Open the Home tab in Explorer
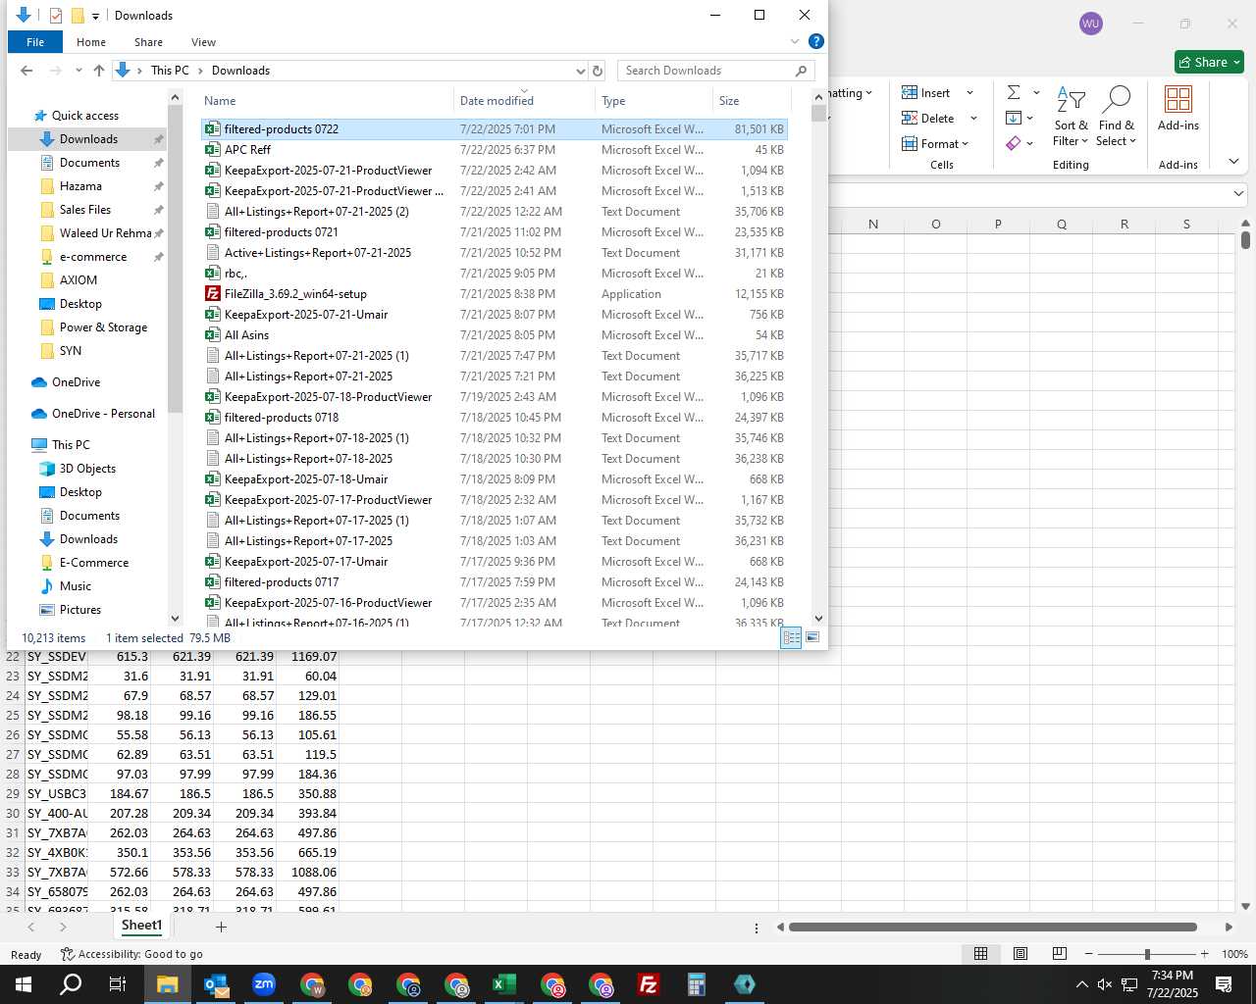1256x1004 pixels. click(x=91, y=42)
